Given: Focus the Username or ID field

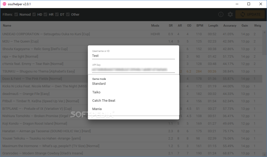Looking at the screenshot, I should (133, 56).
